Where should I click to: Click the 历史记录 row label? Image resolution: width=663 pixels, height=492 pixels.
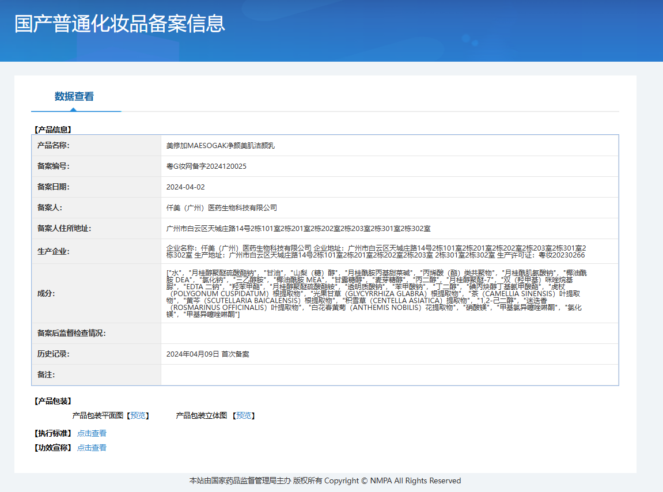click(53, 354)
